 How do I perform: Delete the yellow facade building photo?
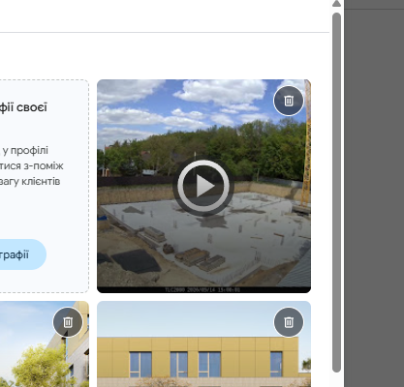point(289,322)
